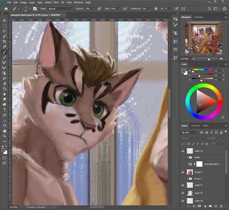Hide Layer 17 via eye icon

183,185
